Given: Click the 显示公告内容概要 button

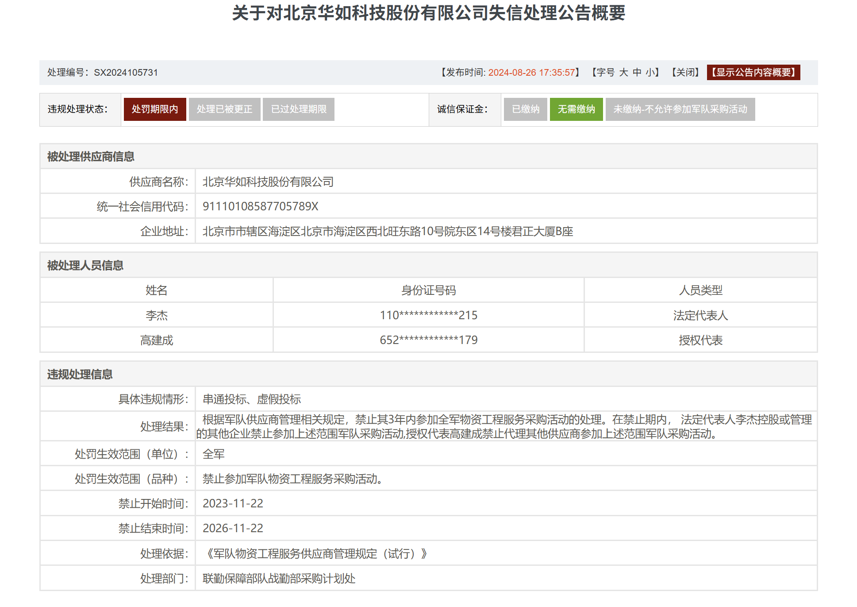Looking at the screenshot, I should point(753,72).
